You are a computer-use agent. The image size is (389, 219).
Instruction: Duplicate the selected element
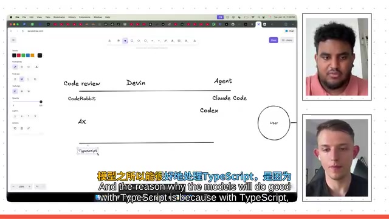click(15, 128)
